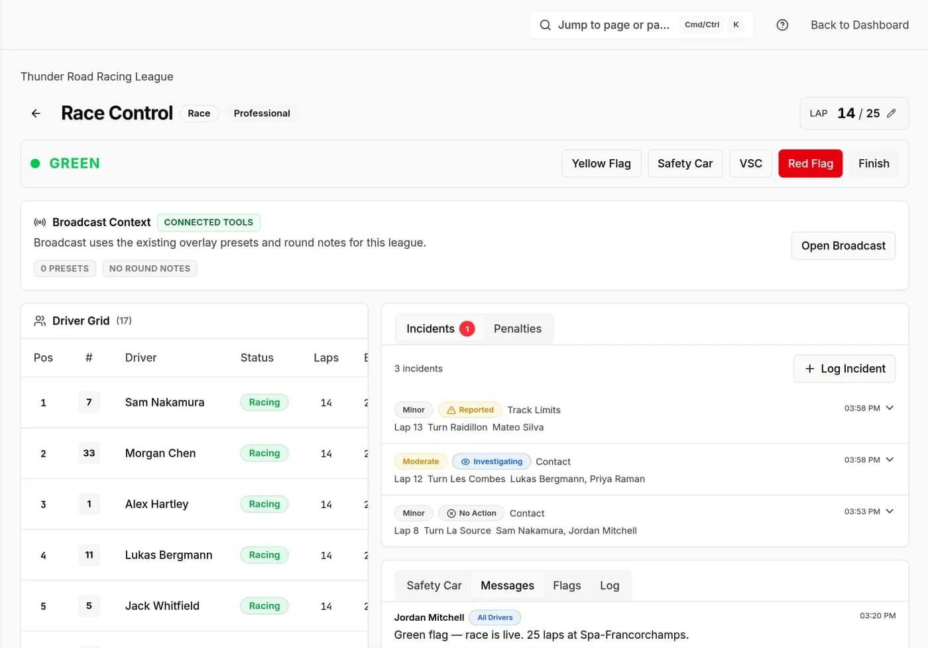Click car number 33 badge
This screenshot has width=928, height=648.
89,454
